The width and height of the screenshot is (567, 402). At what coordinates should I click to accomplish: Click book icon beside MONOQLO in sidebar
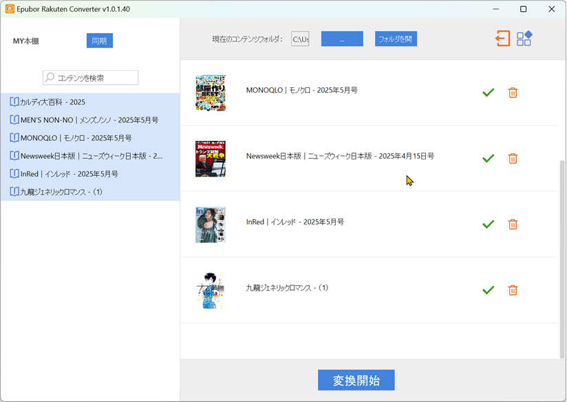(14, 137)
